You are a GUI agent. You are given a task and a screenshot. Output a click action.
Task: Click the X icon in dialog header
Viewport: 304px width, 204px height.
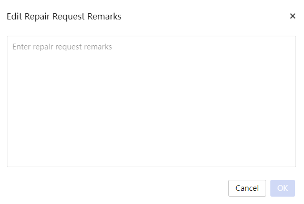point(292,16)
